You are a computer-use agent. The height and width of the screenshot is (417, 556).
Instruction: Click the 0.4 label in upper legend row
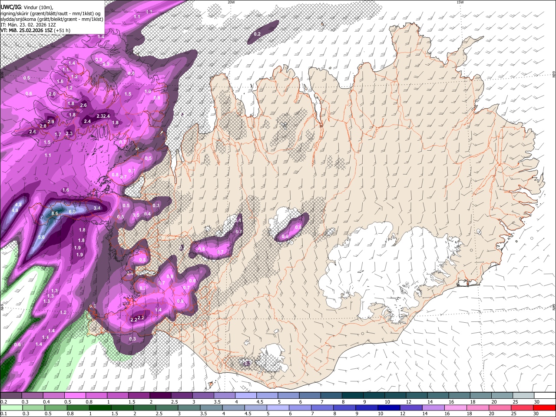tap(46, 402)
